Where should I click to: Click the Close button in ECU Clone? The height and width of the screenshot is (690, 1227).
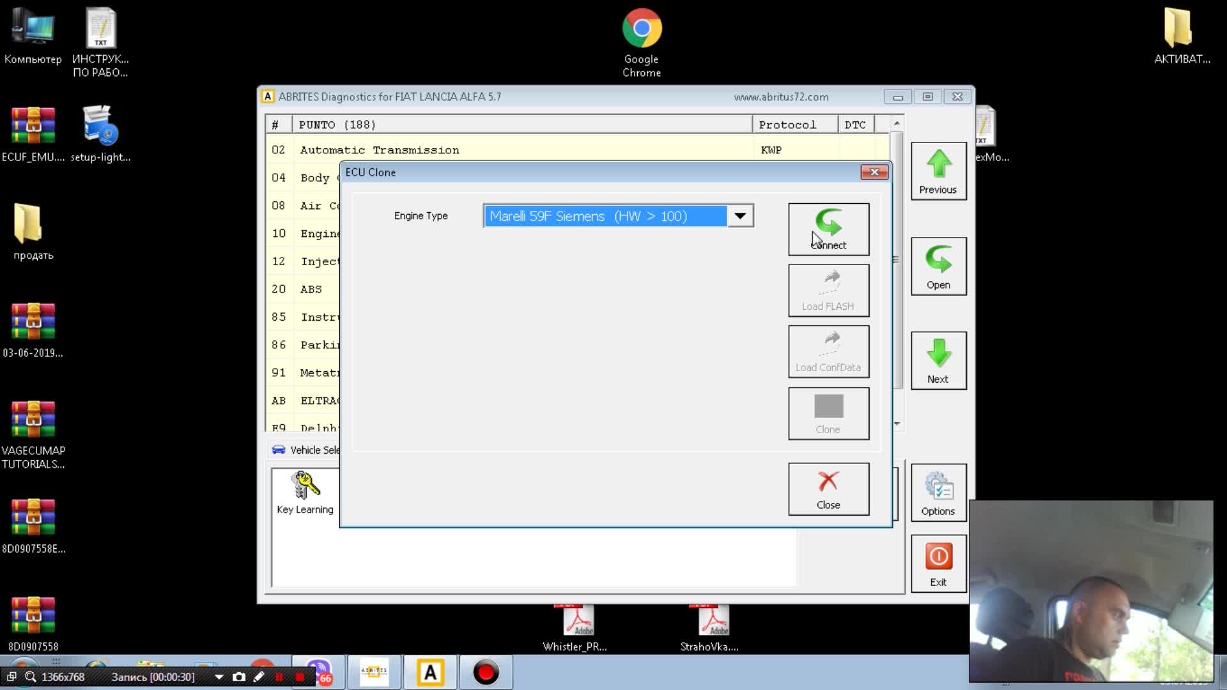[x=828, y=488]
